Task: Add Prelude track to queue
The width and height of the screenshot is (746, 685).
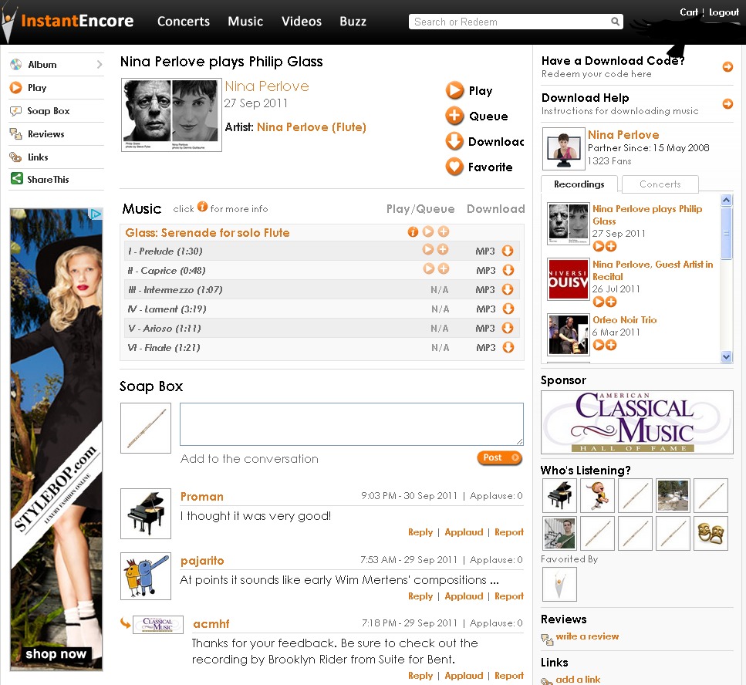Action: pos(443,249)
